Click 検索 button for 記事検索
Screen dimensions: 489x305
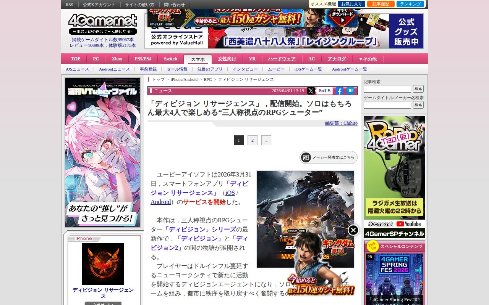(x=418, y=89)
